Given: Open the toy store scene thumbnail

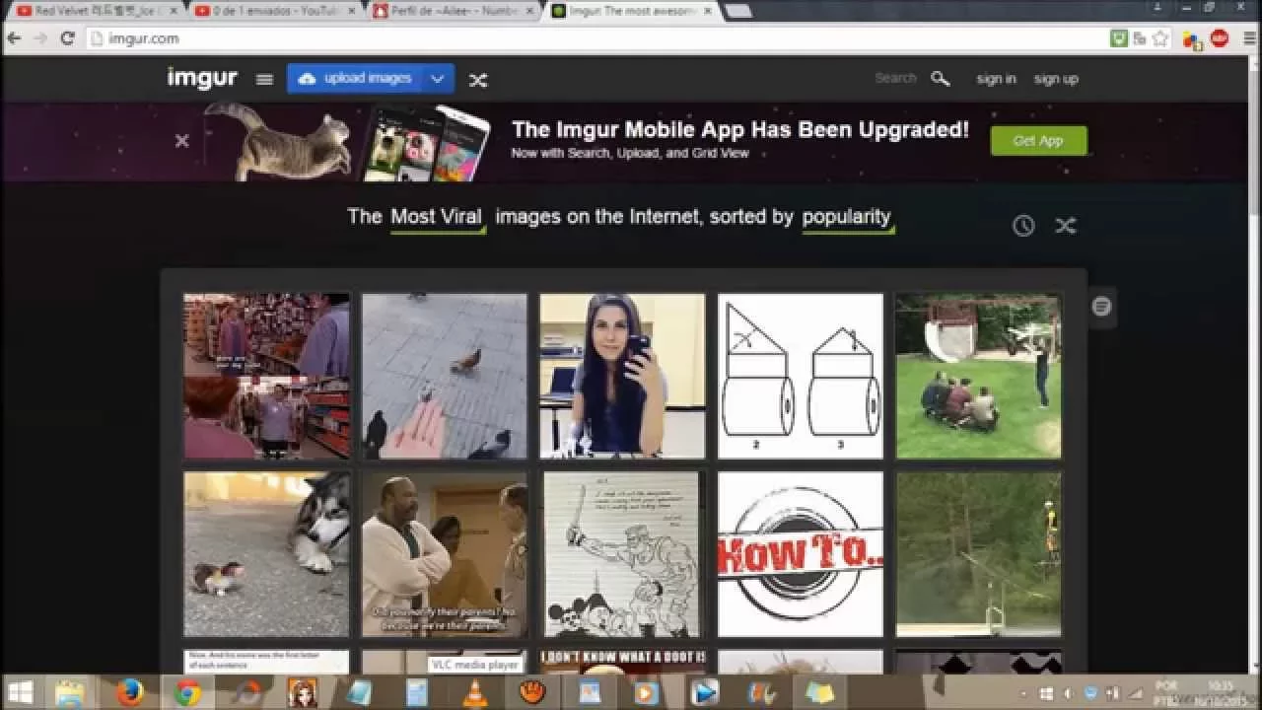Looking at the screenshot, I should 266,376.
